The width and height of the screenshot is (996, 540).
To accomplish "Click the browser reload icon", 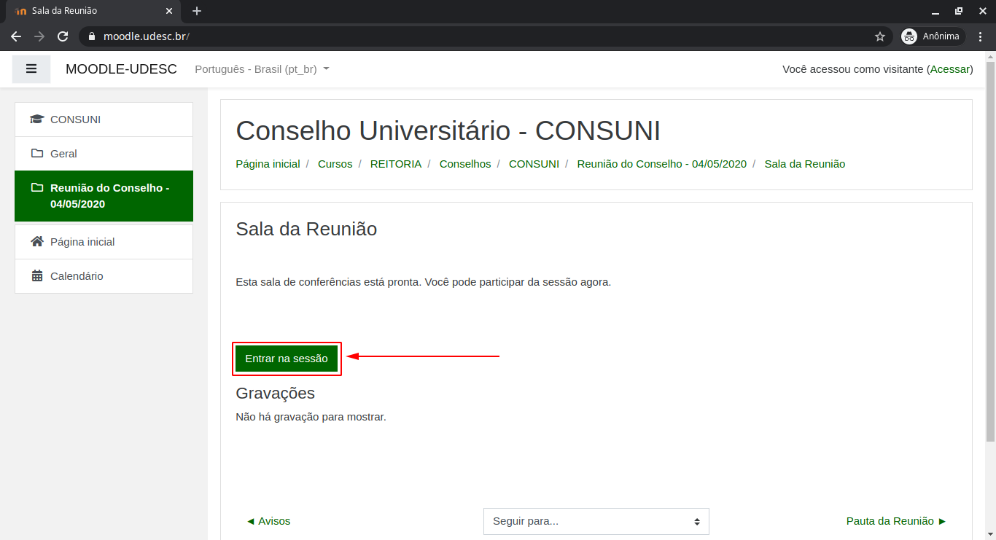I will click(x=63, y=36).
